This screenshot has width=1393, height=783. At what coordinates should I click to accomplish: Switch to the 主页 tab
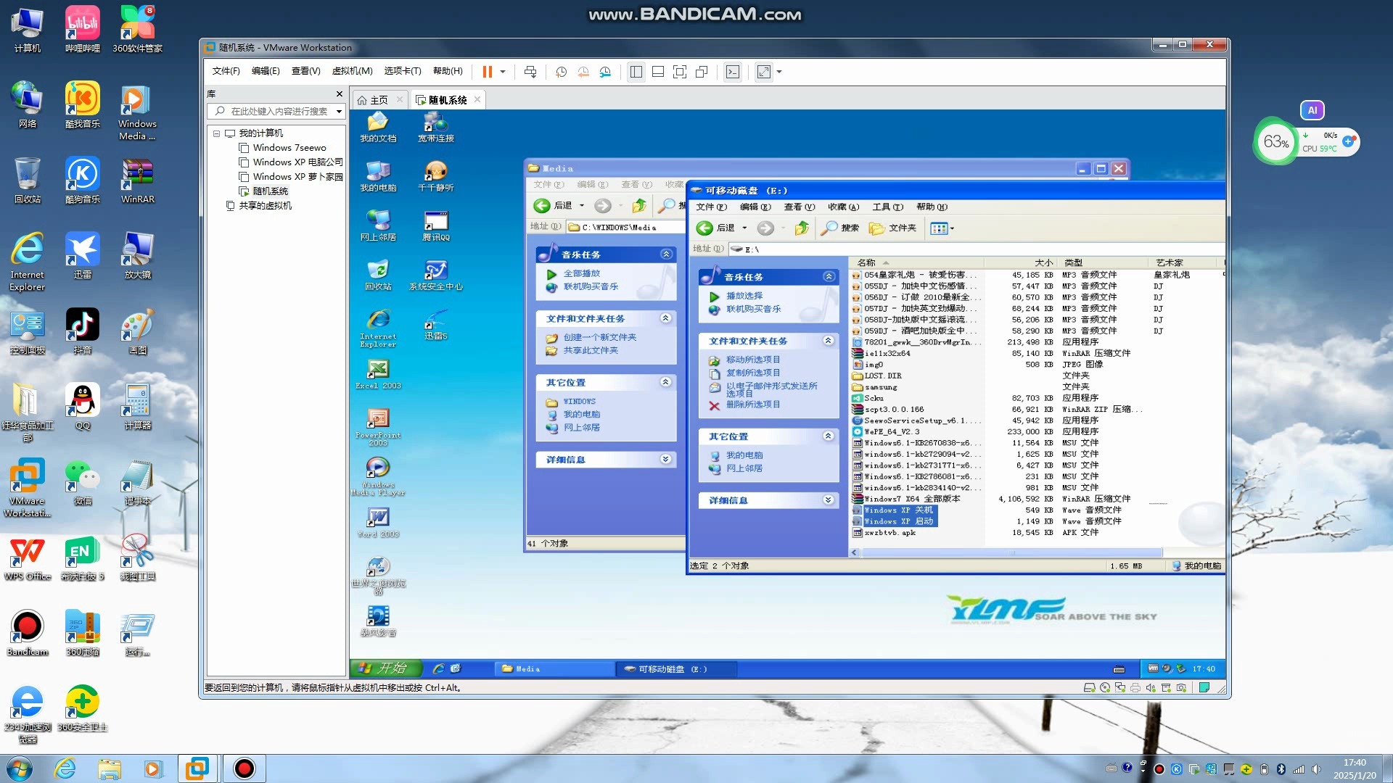pyautogui.click(x=379, y=100)
